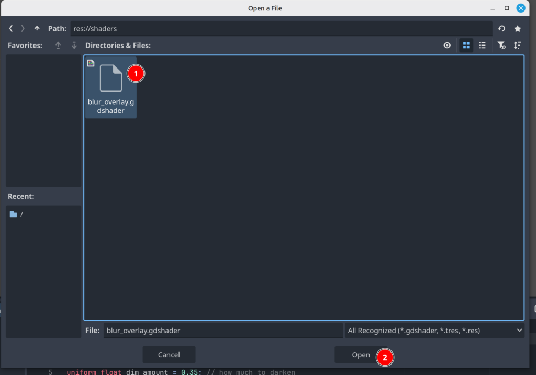Maximize the Open a File window
Viewport: 536px width, 375px height.
[507, 8]
